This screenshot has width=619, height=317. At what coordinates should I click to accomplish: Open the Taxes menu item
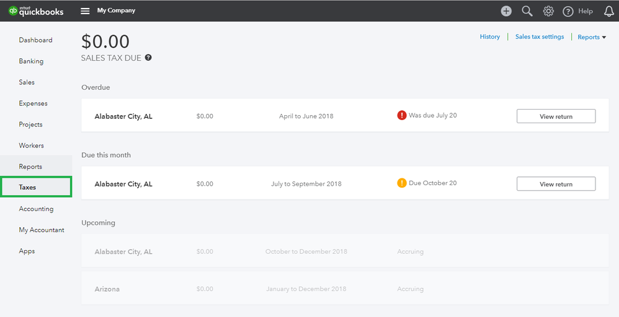28,187
